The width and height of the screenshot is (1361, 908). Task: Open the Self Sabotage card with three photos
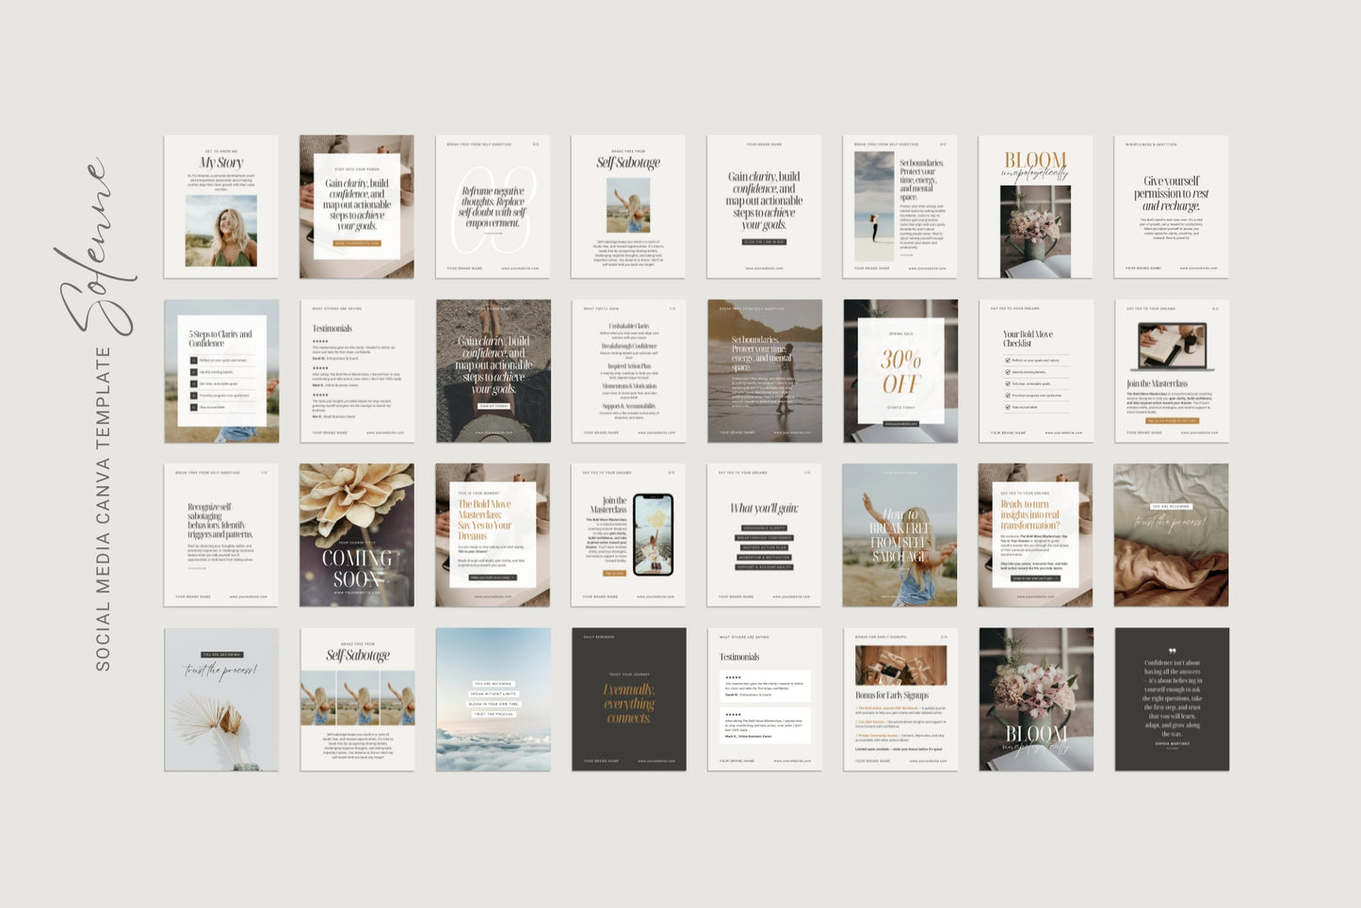(x=357, y=699)
